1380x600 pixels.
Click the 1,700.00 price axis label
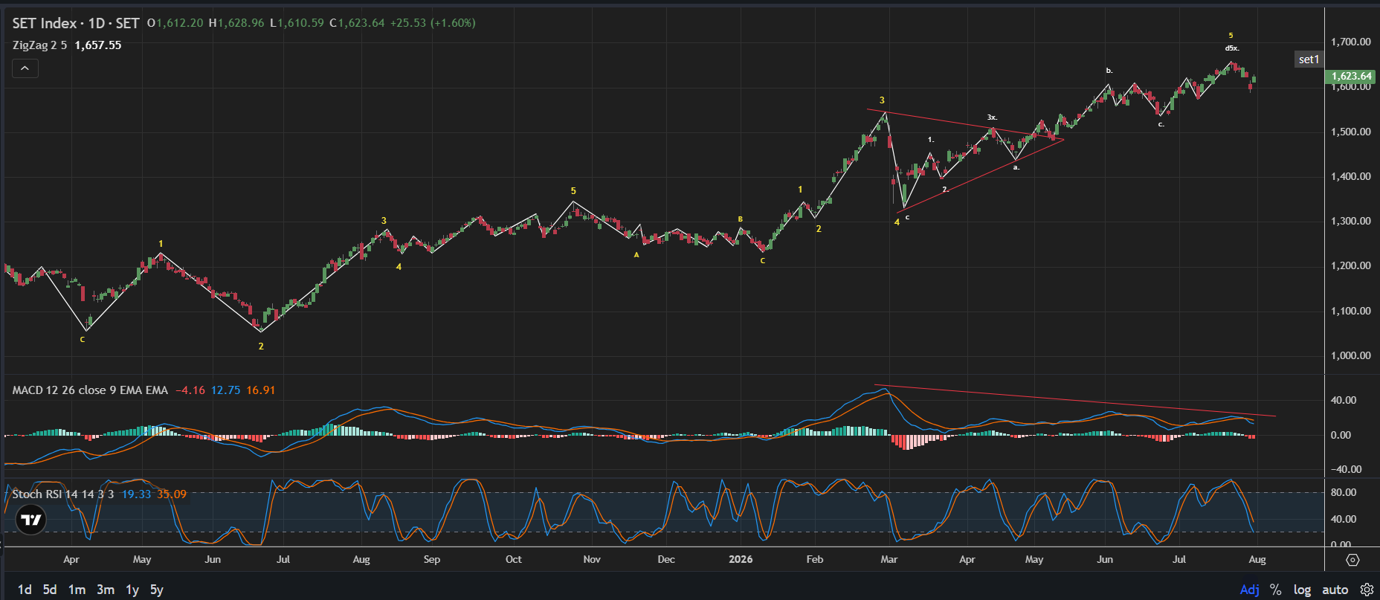point(1351,42)
